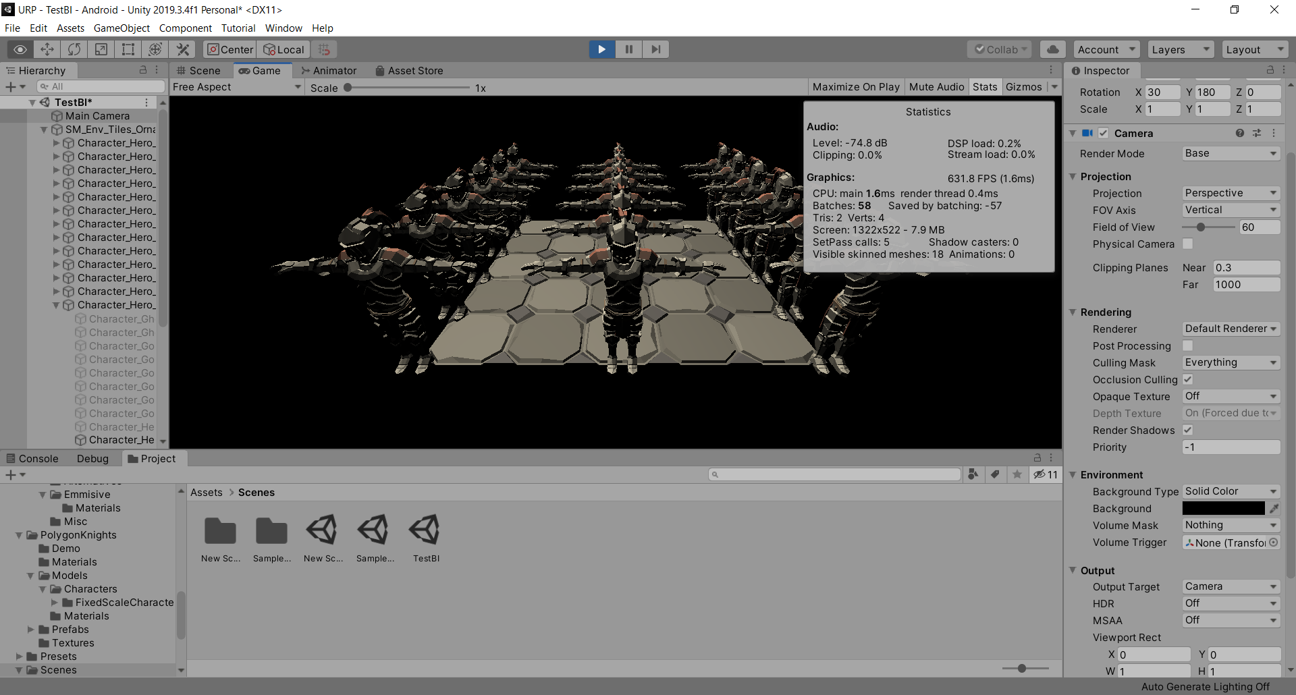1296x695 pixels.
Task: Toggle Gizmos button
Action: pyautogui.click(x=1024, y=87)
